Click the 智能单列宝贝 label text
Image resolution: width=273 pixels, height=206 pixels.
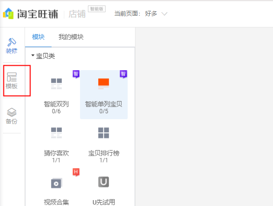(x=104, y=104)
